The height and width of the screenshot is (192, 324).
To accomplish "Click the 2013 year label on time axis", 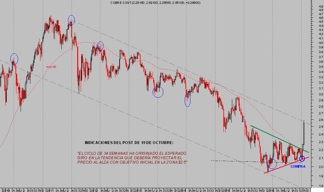I will [138, 190].
